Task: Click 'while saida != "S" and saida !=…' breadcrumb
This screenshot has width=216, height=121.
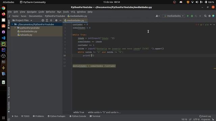Action: tap(104, 112)
